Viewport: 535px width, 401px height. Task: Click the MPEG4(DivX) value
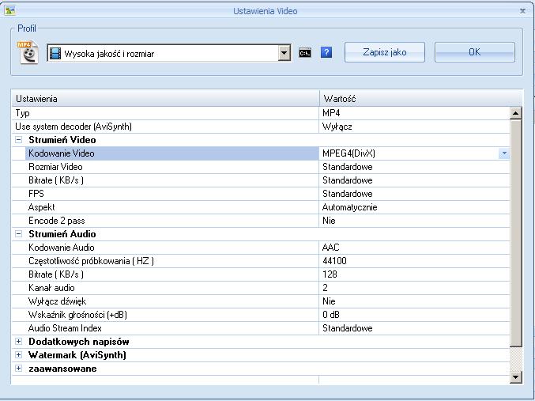point(349,153)
